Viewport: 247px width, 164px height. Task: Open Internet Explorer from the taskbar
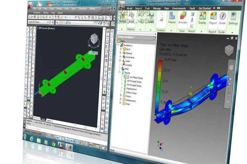point(31,138)
